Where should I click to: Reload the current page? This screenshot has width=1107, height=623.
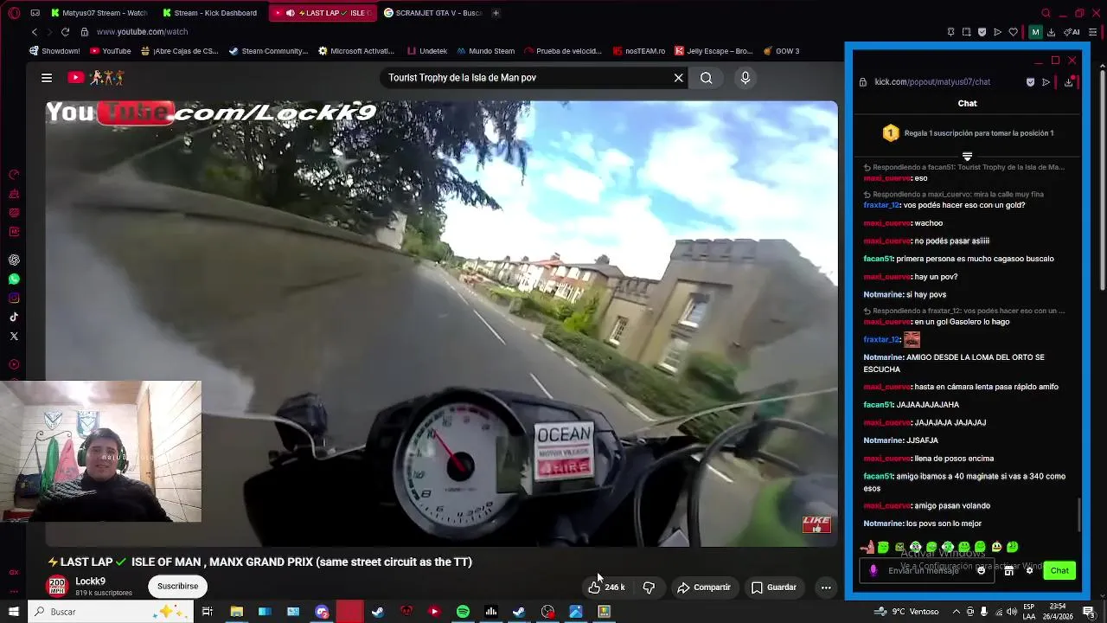click(x=65, y=32)
